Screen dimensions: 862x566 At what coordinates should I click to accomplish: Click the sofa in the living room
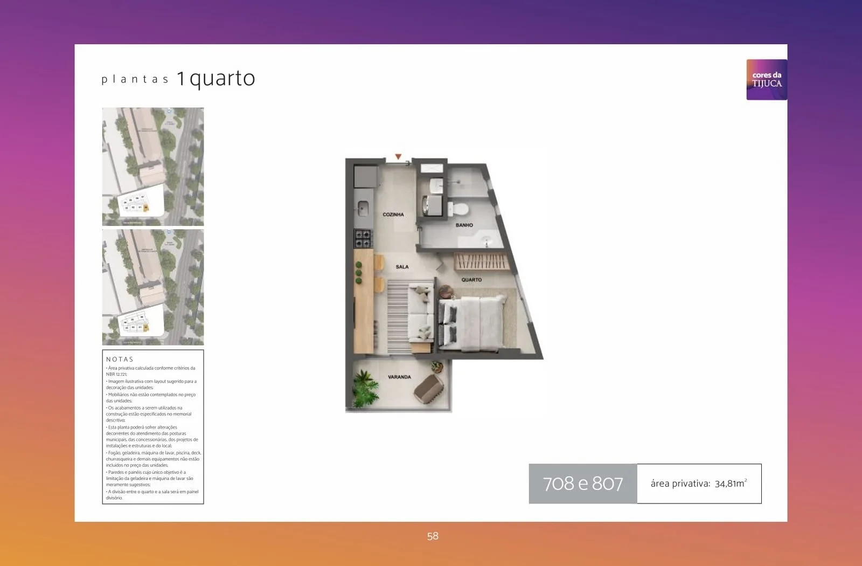click(x=421, y=313)
